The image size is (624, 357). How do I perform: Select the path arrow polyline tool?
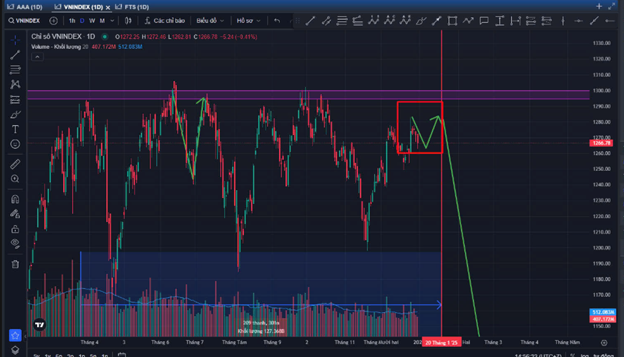(468, 21)
